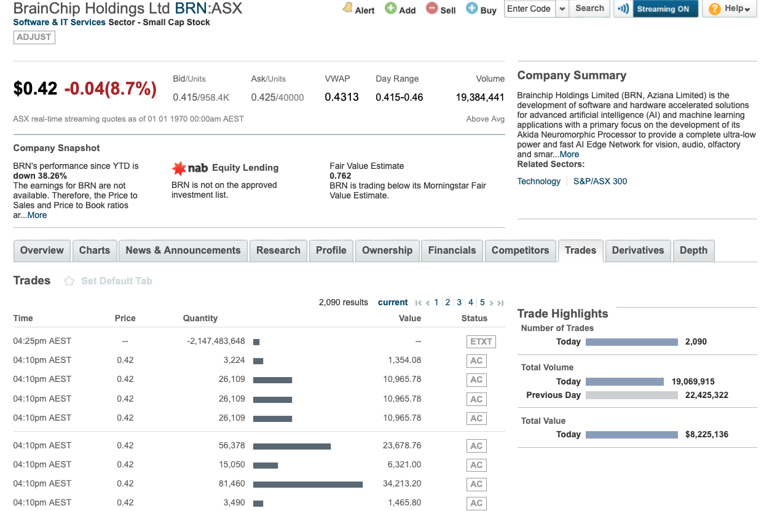Switch to the Charts tab
This screenshot has width=764, height=511.
point(95,250)
